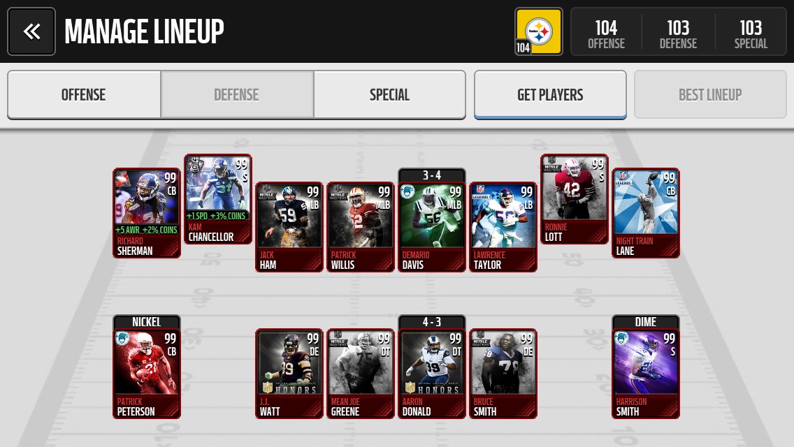Open the Mean Joe Greene DT card
Screen dimensions: 794x447
pyautogui.click(x=361, y=374)
